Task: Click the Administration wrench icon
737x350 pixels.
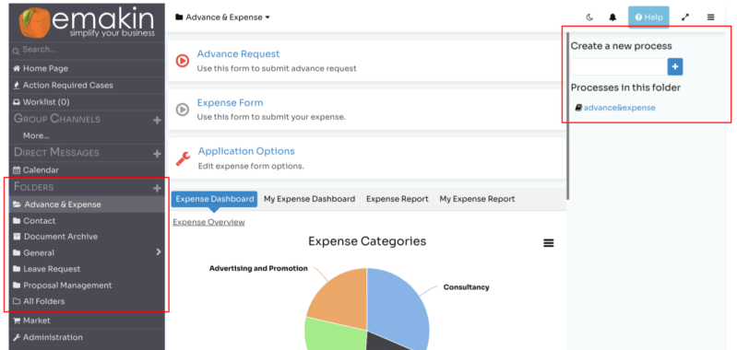Action: click(x=17, y=338)
